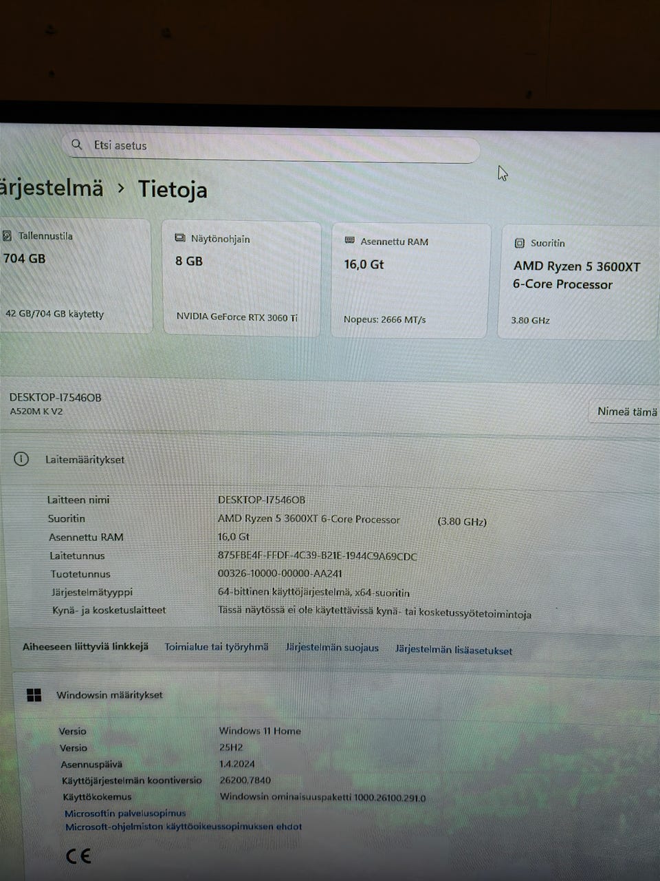Click the 16,0 Gt value beside Asennettu RAM row
Image resolution: width=660 pixels, height=881 pixels.
point(234,537)
